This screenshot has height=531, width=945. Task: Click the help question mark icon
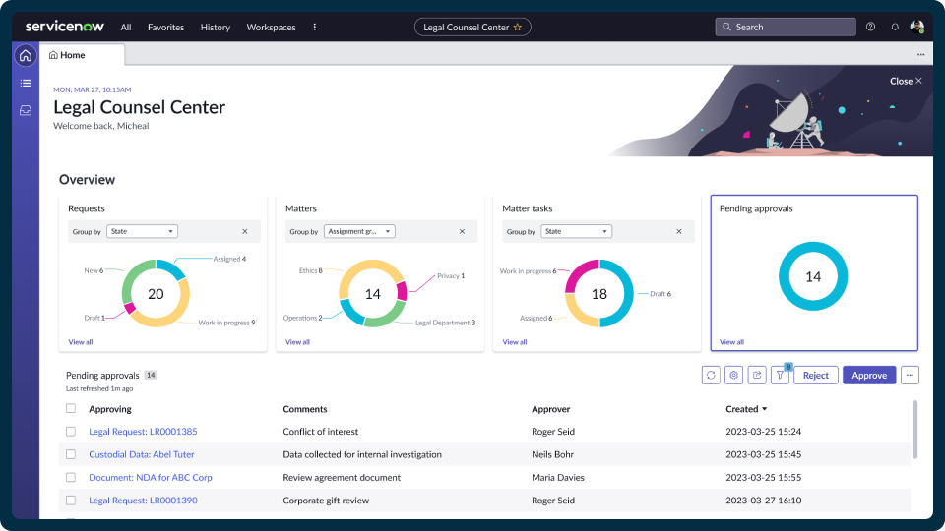click(x=870, y=27)
